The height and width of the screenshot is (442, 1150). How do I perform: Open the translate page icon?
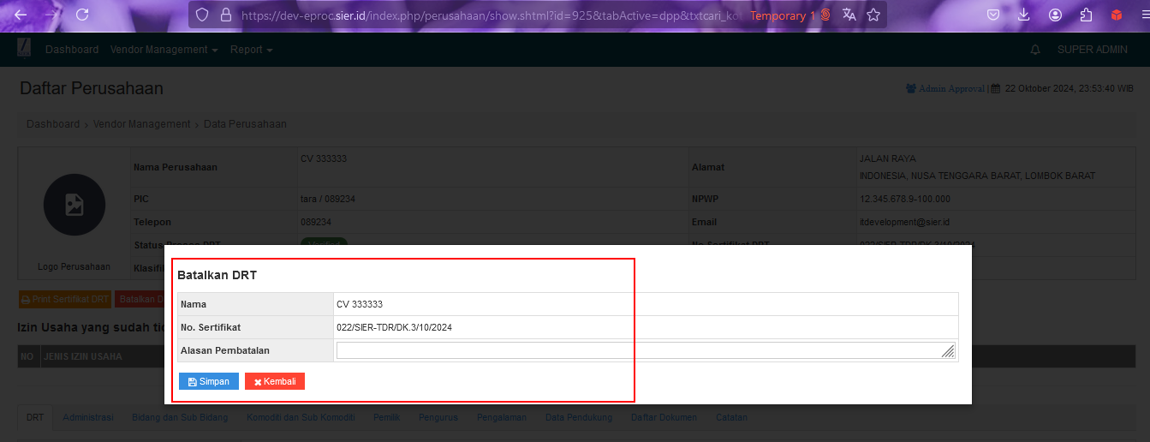coord(849,15)
